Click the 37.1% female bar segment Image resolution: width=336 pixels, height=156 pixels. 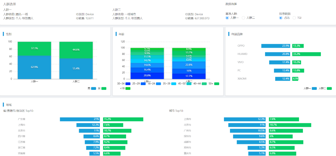(x=34, y=49)
